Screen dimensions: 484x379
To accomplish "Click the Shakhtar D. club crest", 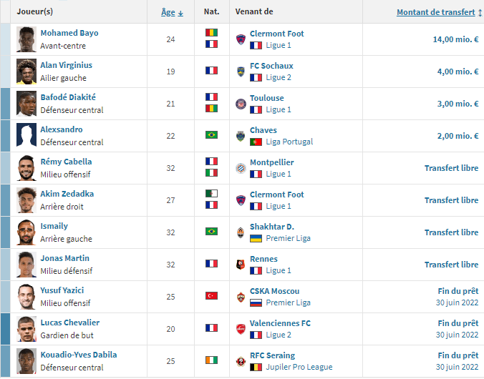I will 241,232.
